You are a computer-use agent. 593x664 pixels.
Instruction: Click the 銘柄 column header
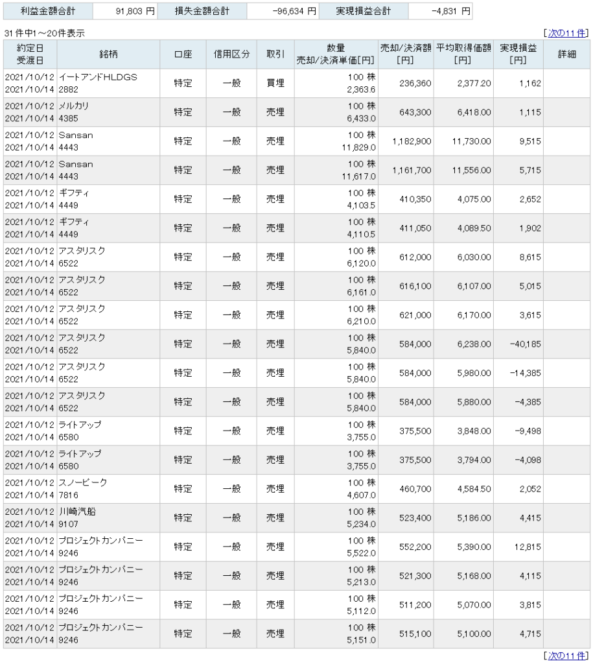pyautogui.click(x=108, y=54)
